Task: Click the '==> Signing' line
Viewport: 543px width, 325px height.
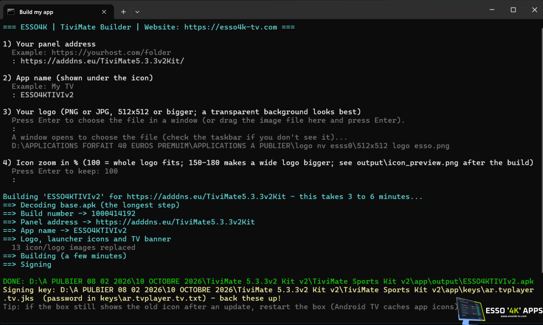Action: point(27,264)
